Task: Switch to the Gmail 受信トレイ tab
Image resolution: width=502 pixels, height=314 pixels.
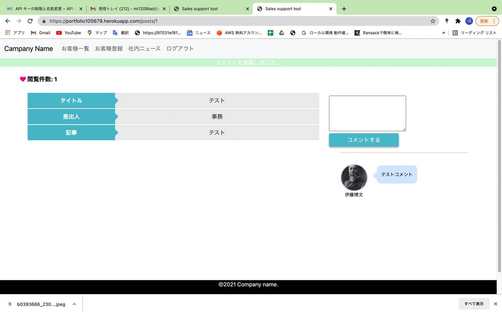Action: [128, 9]
